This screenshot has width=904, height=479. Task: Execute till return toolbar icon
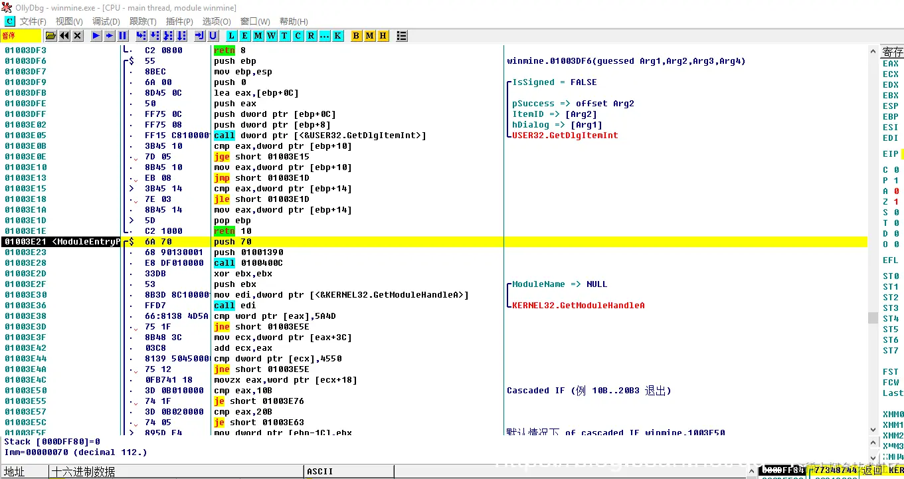pos(199,36)
